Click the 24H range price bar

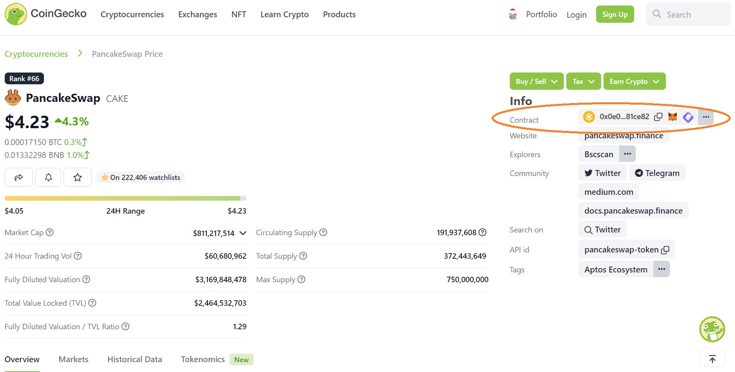click(125, 198)
